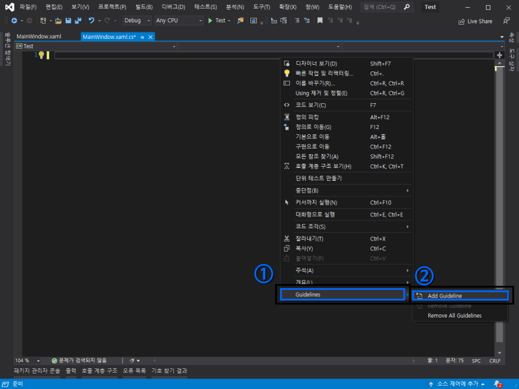The width and height of the screenshot is (519, 389).
Task: Click the scroll down arrow of editor scrollbar
Action: (500, 353)
